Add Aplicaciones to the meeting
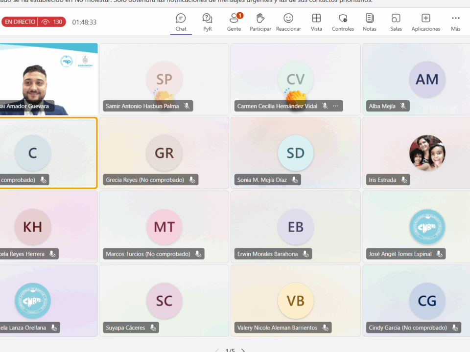Viewport: 470px width, 352px height. coord(425,22)
